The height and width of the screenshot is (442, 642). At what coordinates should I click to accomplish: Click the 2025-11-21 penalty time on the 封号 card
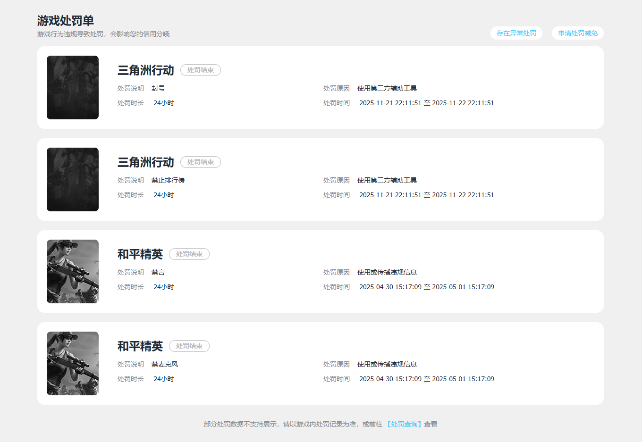pyautogui.click(x=427, y=103)
